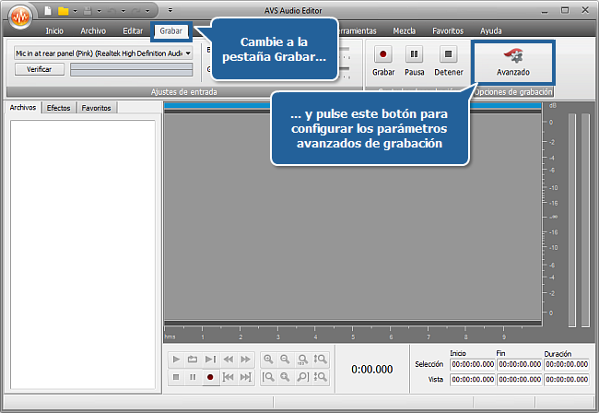The image size is (599, 413).
Task: Select the Favoritos panel tab
Action: pyautogui.click(x=96, y=108)
